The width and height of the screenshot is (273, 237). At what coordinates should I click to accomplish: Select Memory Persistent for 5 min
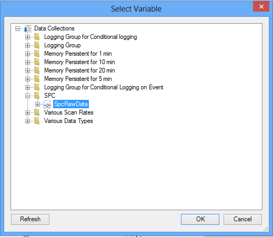78,79
